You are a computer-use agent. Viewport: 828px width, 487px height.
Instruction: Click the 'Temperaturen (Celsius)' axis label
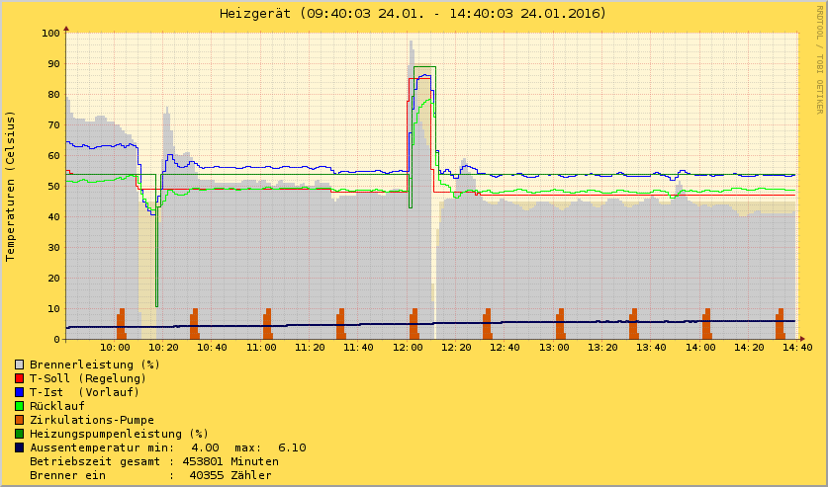(x=10, y=186)
